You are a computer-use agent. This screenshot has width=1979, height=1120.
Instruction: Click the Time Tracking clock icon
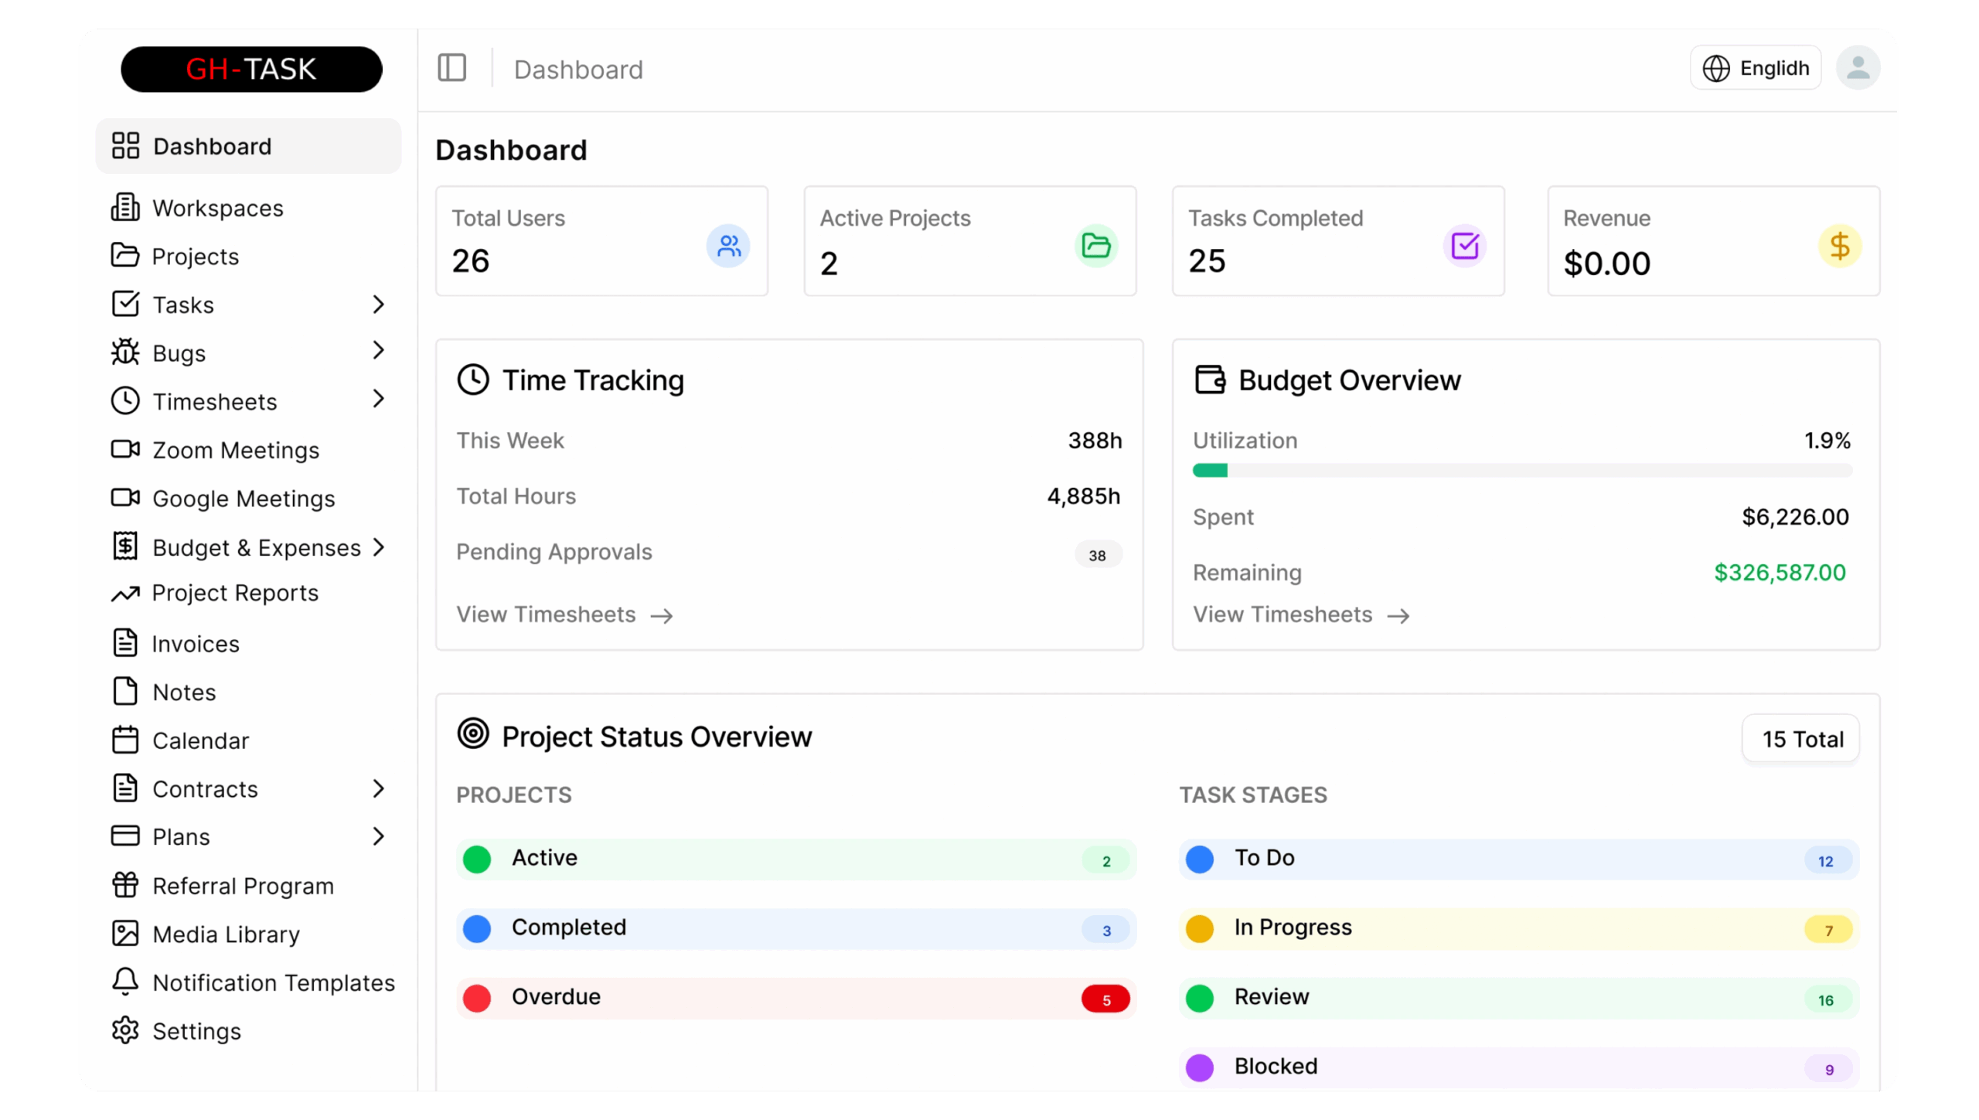473,380
